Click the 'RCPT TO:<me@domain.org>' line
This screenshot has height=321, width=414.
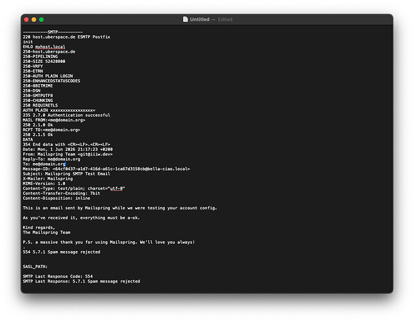click(x=51, y=130)
